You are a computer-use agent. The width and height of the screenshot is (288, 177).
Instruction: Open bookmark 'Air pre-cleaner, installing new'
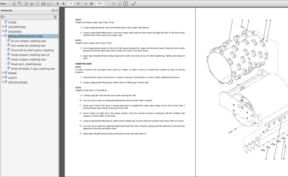[x=28, y=41]
